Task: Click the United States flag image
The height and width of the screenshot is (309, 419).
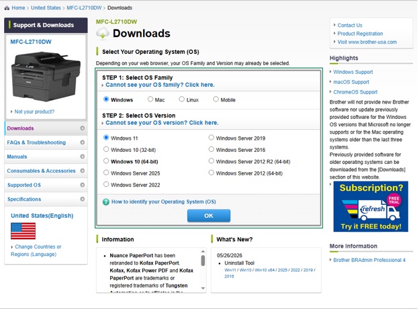Action: click(23, 231)
